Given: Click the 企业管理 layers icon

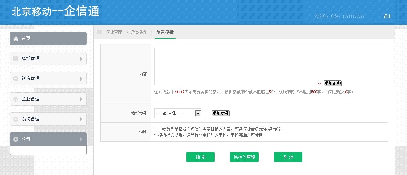Looking at the screenshot, I should (16, 99).
